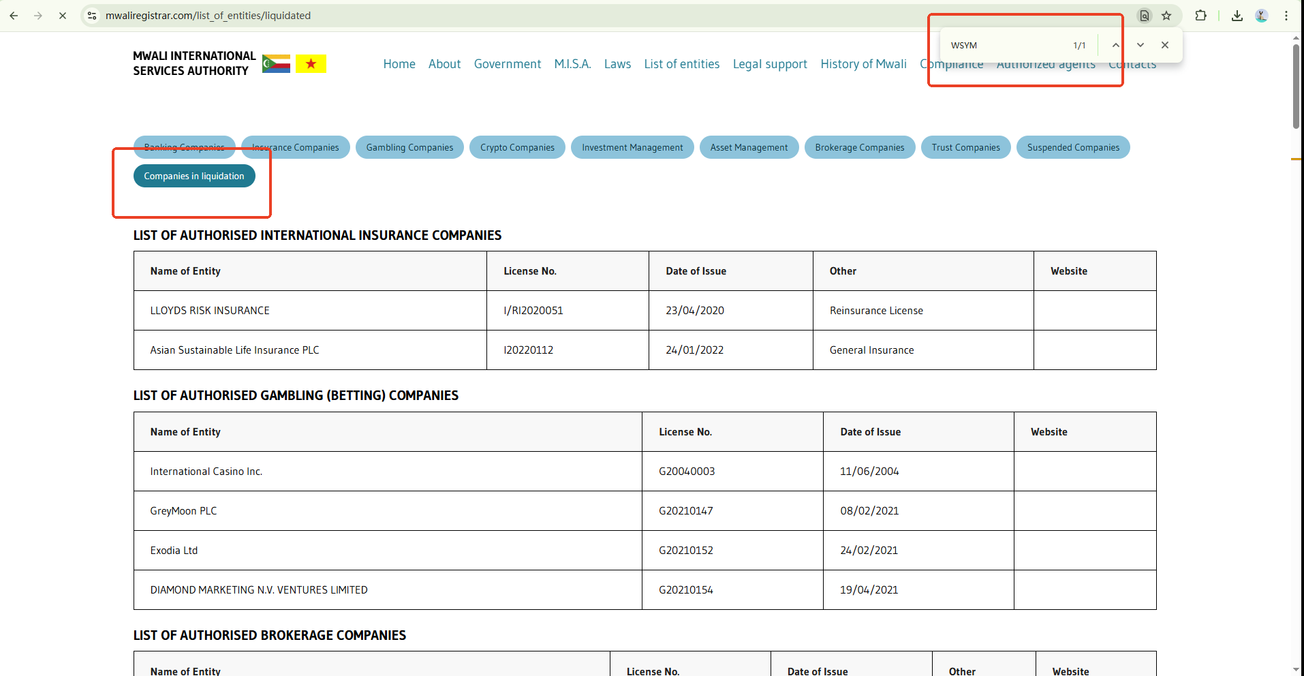1304x676 pixels.
Task: Open List of entities menu
Action: coord(681,64)
